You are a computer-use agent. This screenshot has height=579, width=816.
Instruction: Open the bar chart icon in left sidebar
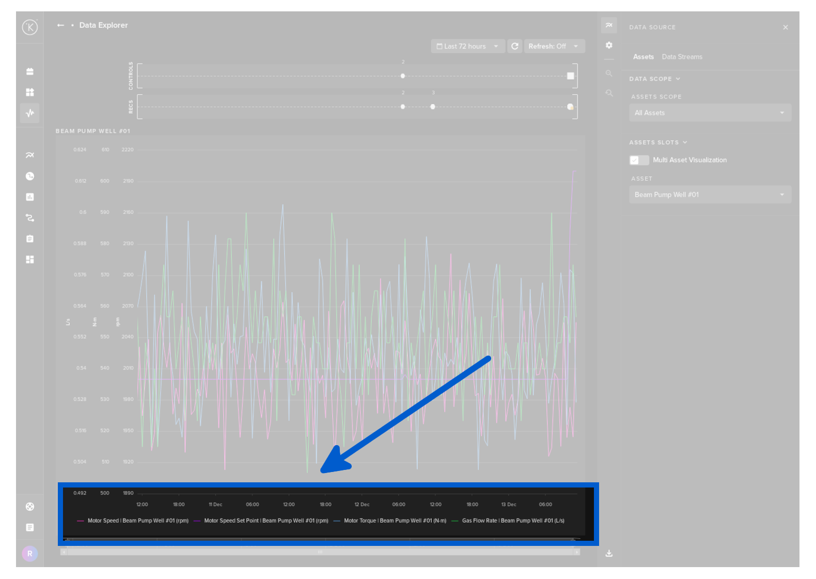click(x=30, y=197)
